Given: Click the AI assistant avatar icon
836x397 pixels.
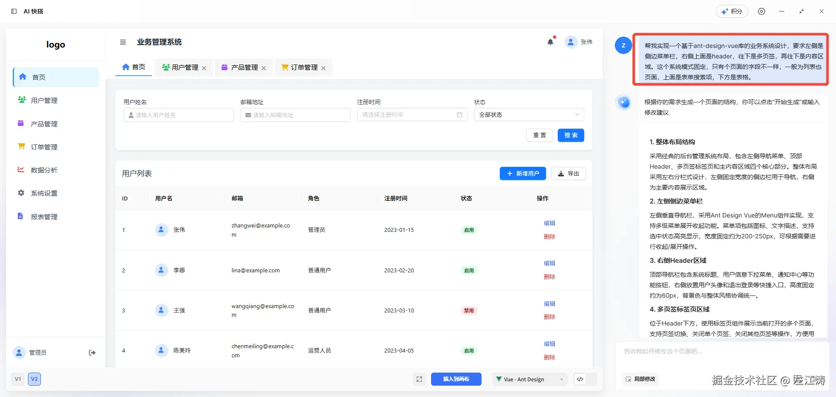Looking at the screenshot, I should coord(624,102).
